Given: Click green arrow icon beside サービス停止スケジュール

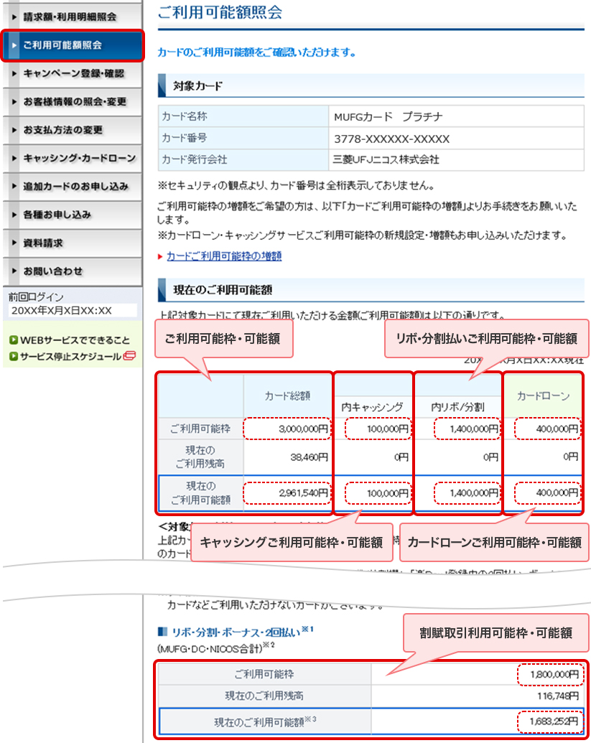Looking at the screenshot, I should click(14, 356).
